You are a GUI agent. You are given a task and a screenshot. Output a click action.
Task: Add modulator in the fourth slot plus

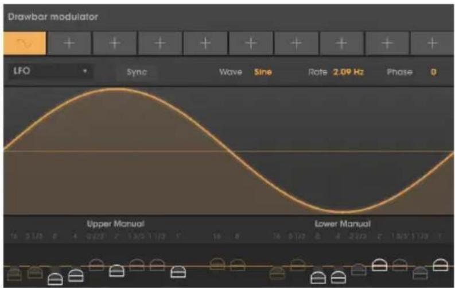coord(160,43)
